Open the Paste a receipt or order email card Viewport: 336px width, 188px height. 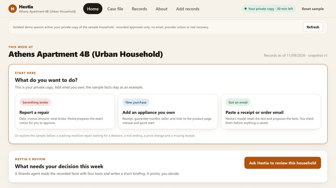(271, 112)
